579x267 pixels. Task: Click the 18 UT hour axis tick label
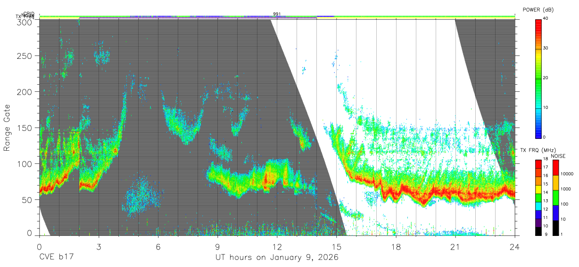(x=396, y=247)
